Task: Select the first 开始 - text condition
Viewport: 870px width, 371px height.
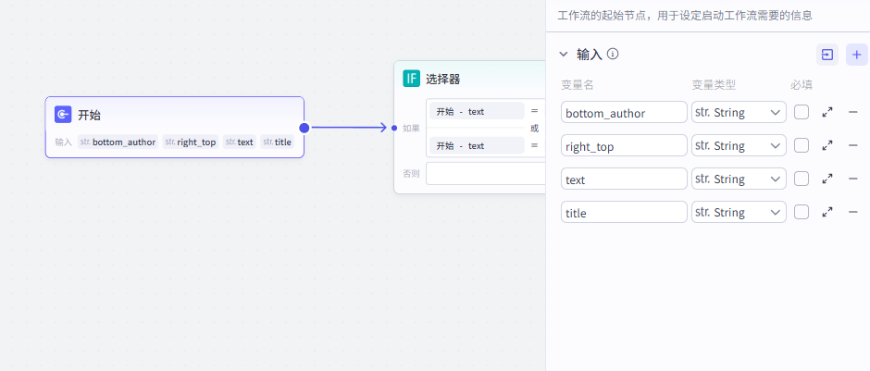Action: [x=475, y=112]
